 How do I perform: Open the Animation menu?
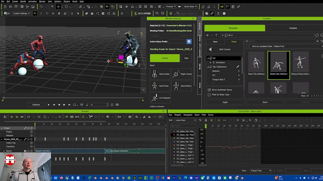(33, 1)
